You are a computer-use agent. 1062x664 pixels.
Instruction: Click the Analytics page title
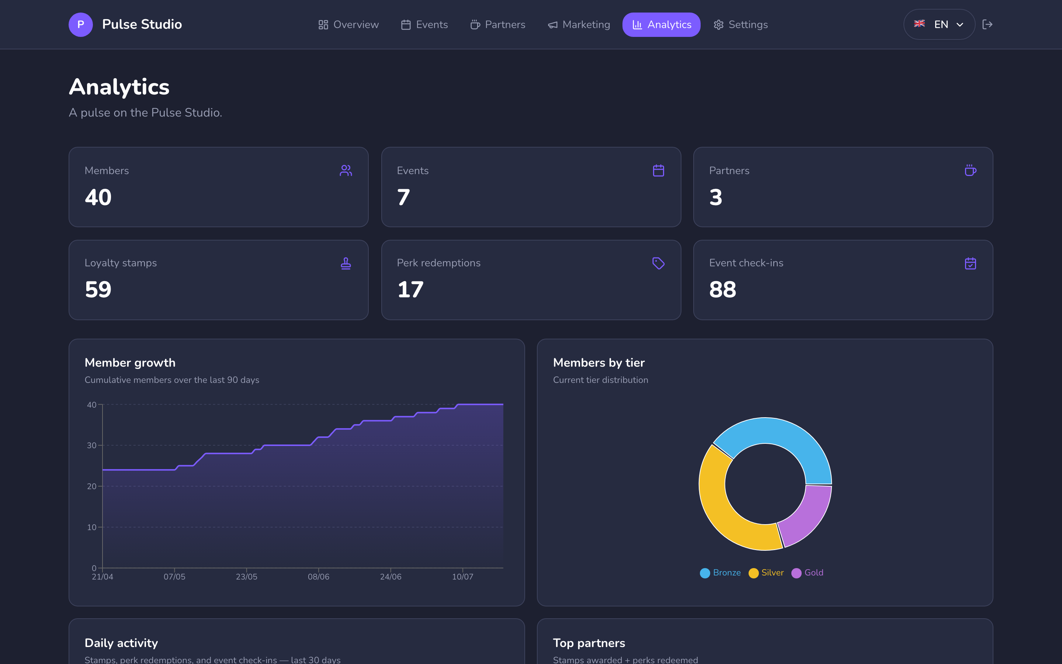coord(119,87)
